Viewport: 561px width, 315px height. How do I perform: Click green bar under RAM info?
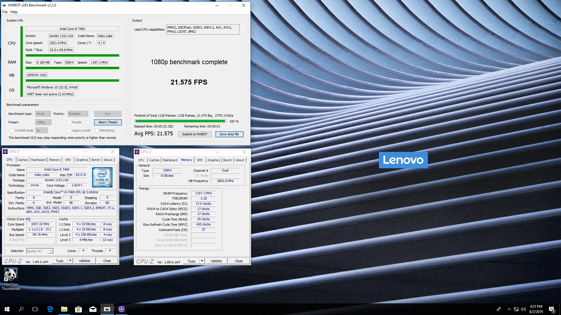pos(72,68)
